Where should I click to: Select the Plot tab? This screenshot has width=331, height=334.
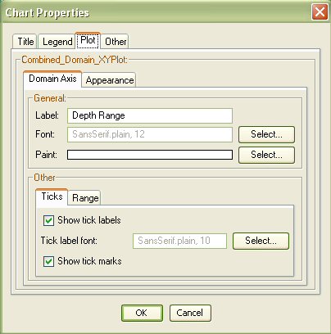[x=88, y=40]
